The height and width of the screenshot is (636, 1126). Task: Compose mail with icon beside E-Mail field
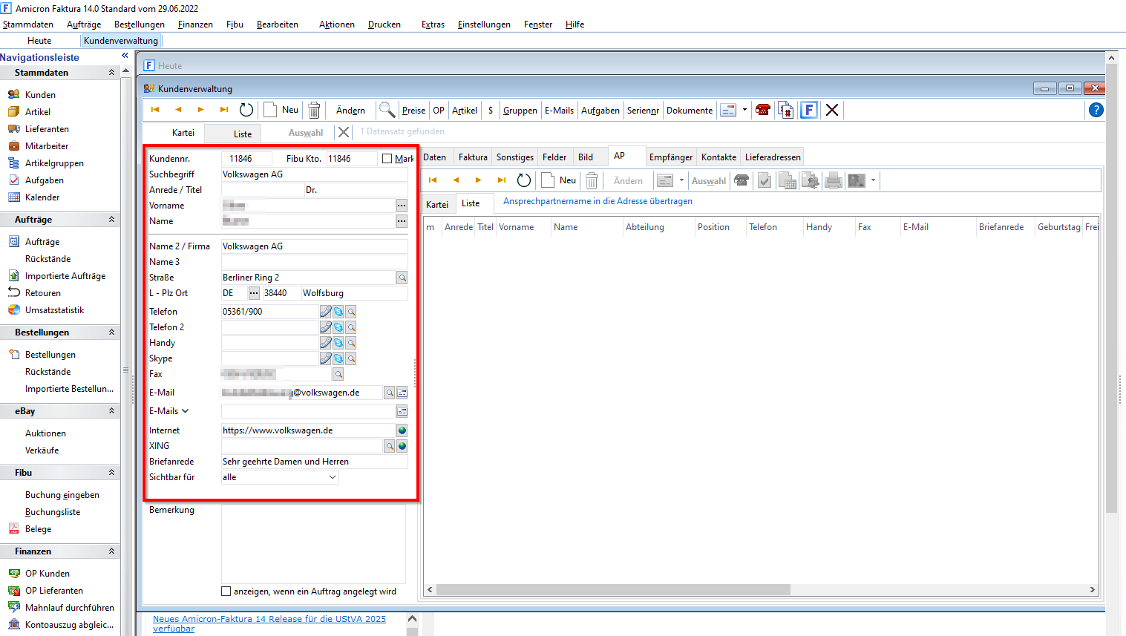(x=402, y=393)
